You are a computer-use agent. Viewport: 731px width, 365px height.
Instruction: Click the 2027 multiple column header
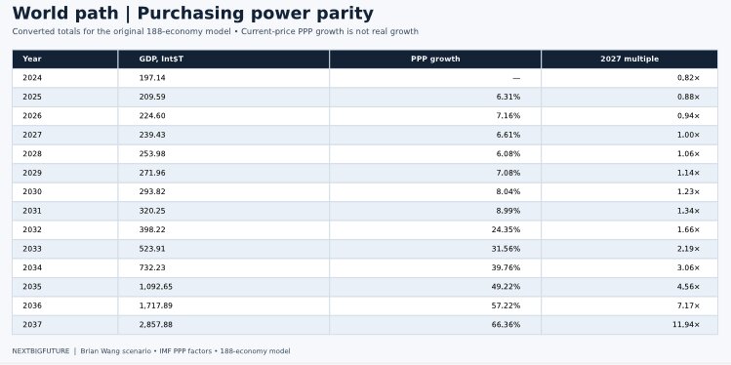629,60
